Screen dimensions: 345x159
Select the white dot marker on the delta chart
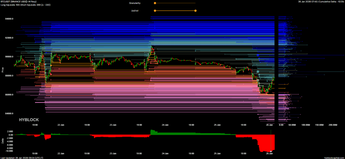pos(271,152)
